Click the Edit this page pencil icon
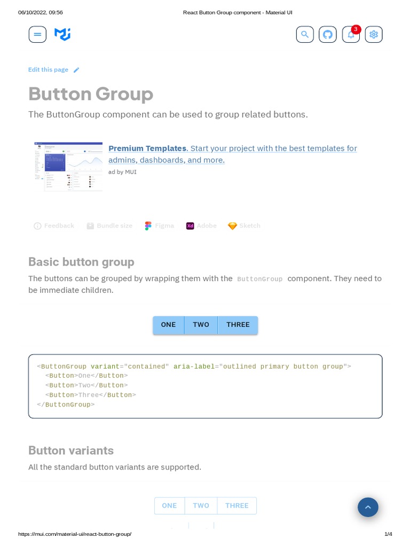Image resolution: width=410 pixels, height=547 pixels. point(76,70)
